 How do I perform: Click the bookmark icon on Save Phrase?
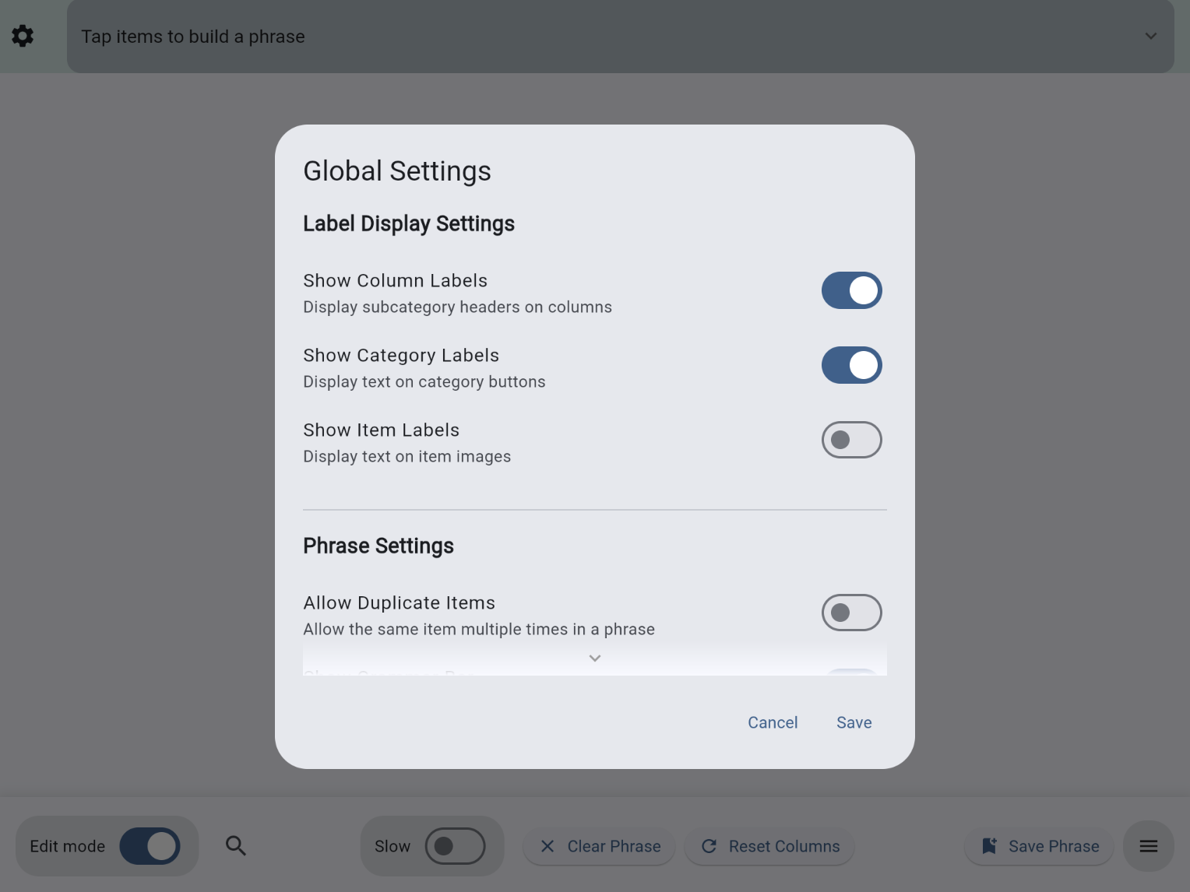[989, 846]
